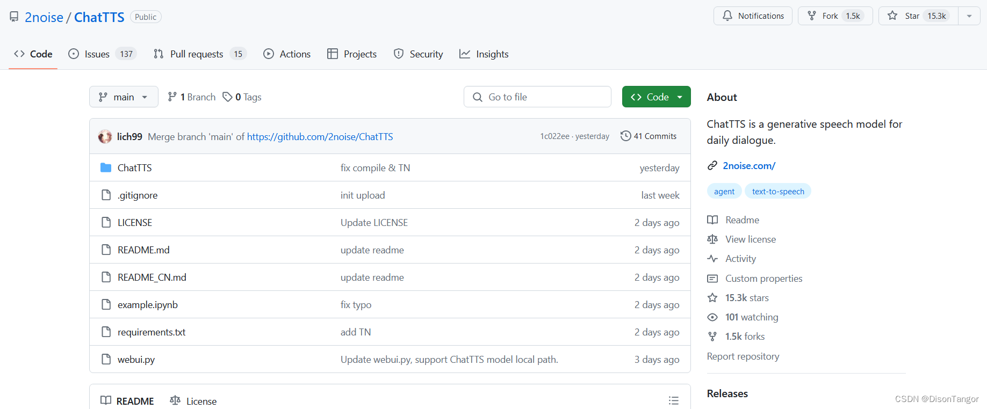The height and width of the screenshot is (409, 987).
Task: Open View license link
Action: pyautogui.click(x=741, y=239)
